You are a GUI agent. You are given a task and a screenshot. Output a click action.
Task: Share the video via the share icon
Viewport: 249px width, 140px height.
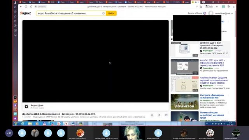(x=159, y=115)
